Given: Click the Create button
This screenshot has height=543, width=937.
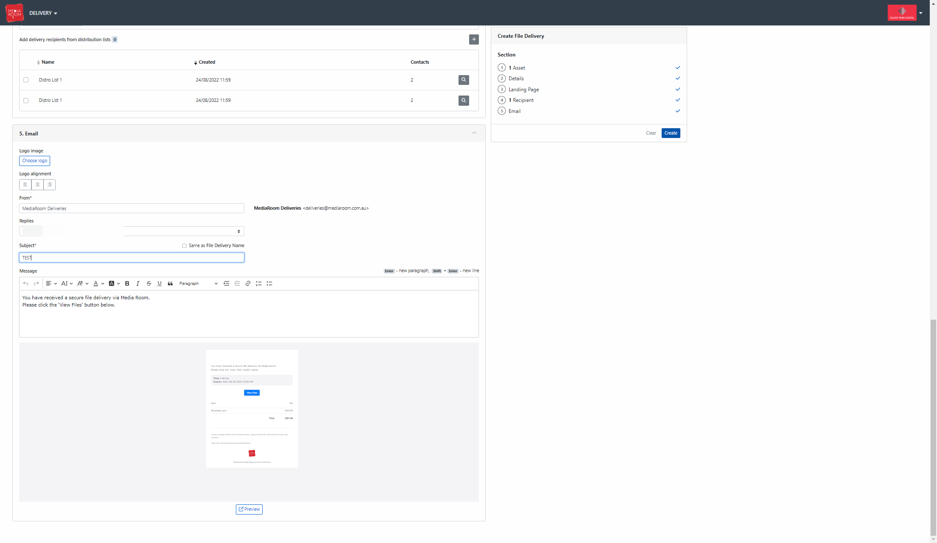Looking at the screenshot, I should (x=671, y=133).
